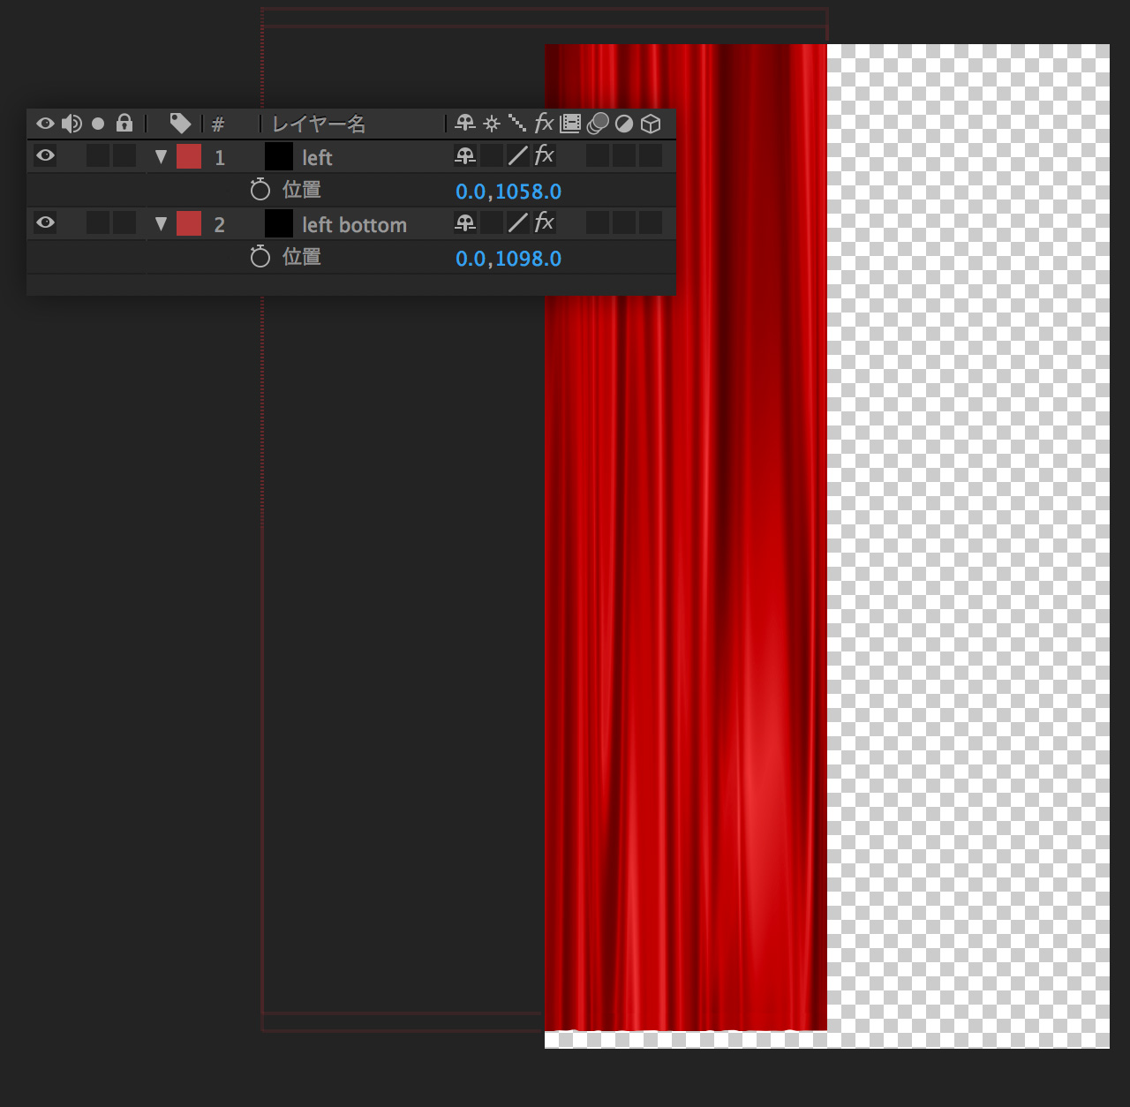Hide the left bottom layer using eye icon
This screenshot has height=1107, width=1130.
click(x=45, y=223)
